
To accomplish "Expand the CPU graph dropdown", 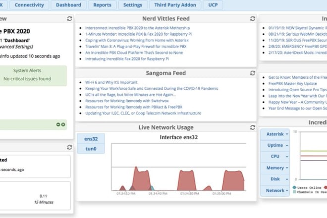I will pyautogui.click(x=275, y=156).
